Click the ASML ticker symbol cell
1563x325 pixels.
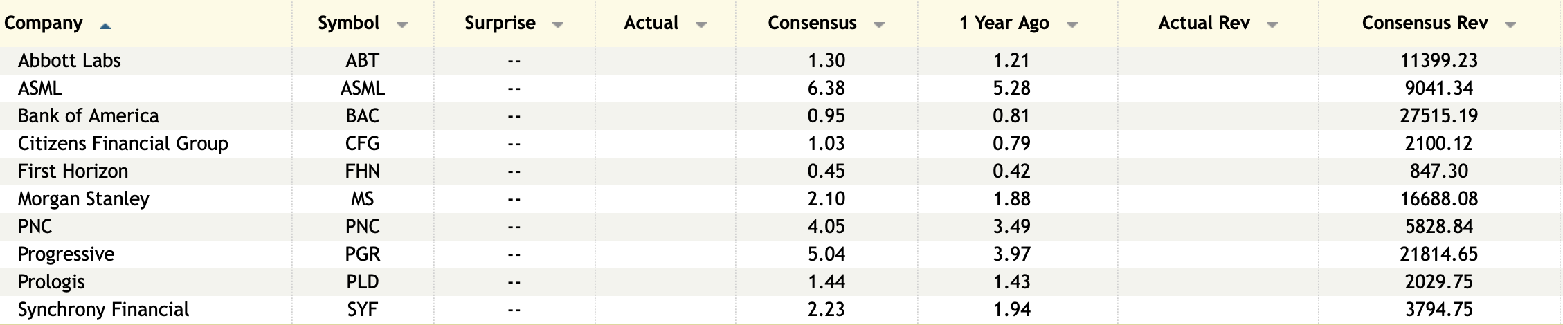[x=362, y=89]
